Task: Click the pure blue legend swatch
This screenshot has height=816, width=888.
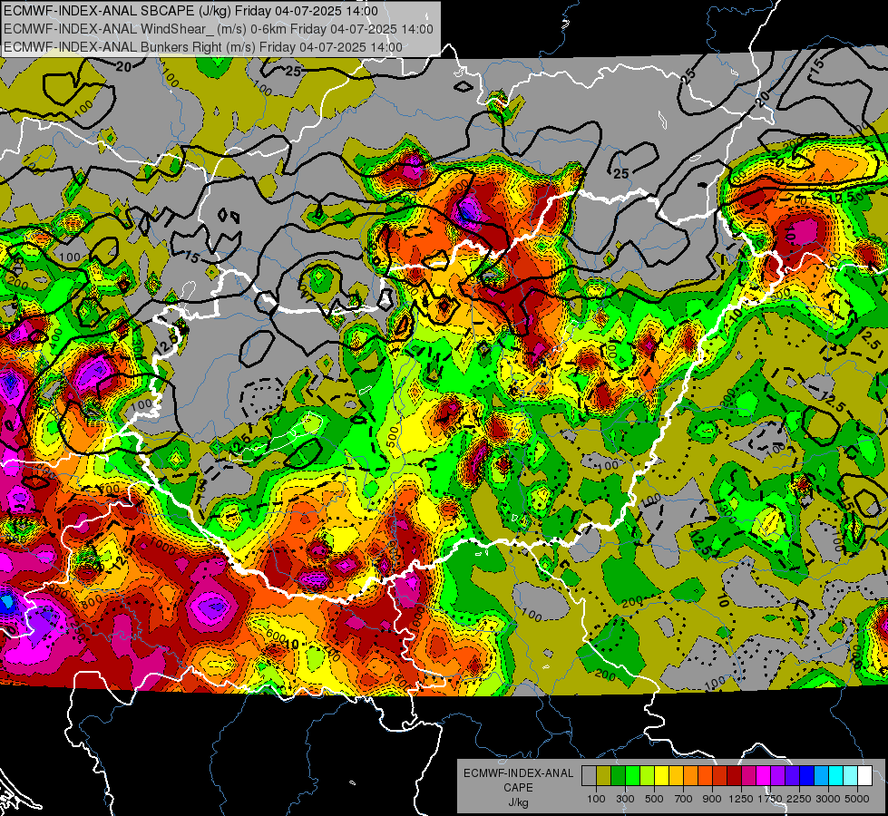Action: (x=807, y=775)
